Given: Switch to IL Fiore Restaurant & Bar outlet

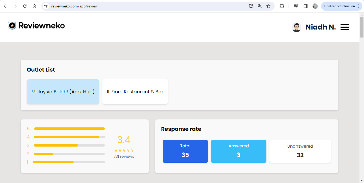Looking at the screenshot, I should [x=135, y=92].
